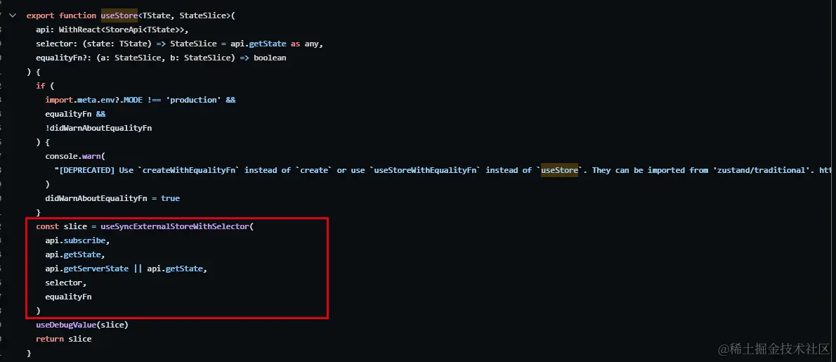Image resolution: width=836 pixels, height=362 pixels.
Task: Click the 'console.warn(' call
Action: [75, 156]
